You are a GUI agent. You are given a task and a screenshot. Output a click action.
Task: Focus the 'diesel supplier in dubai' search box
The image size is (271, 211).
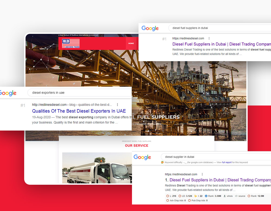click(x=212, y=157)
